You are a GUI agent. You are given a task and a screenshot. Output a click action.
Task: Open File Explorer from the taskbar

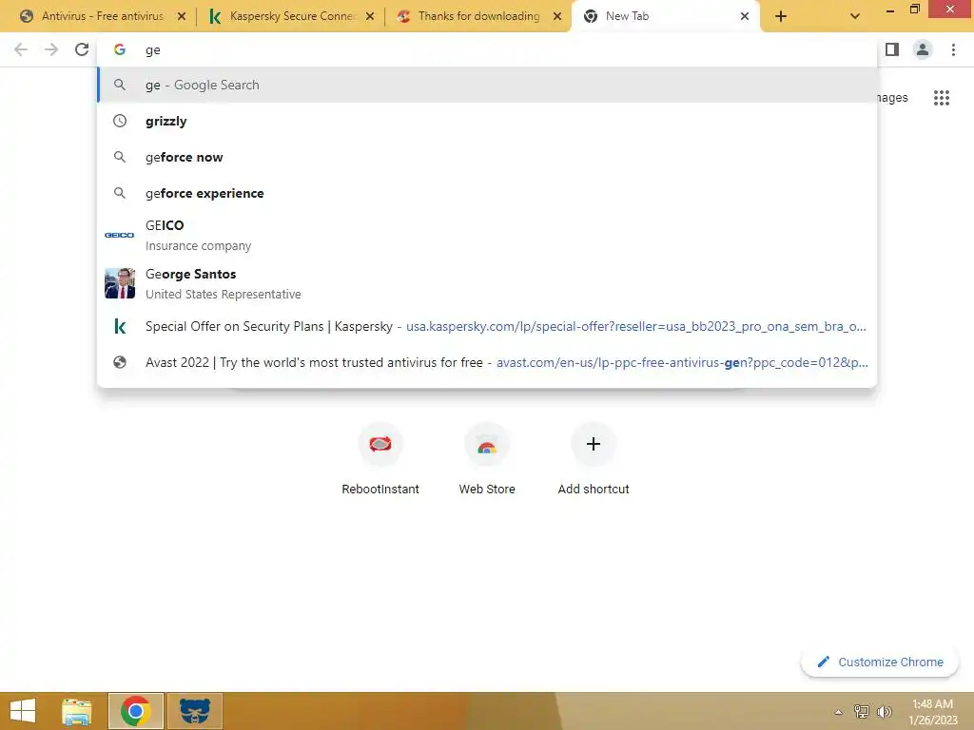(x=77, y=711)
